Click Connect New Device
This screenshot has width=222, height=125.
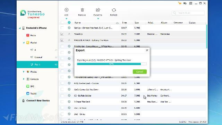pyautogui.click(x=38, y=100)
